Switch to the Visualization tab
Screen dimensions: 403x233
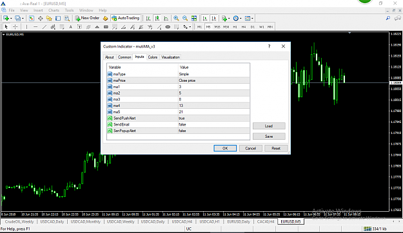click(171, 57)
